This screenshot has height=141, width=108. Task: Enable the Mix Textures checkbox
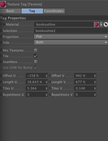point(36,50)
